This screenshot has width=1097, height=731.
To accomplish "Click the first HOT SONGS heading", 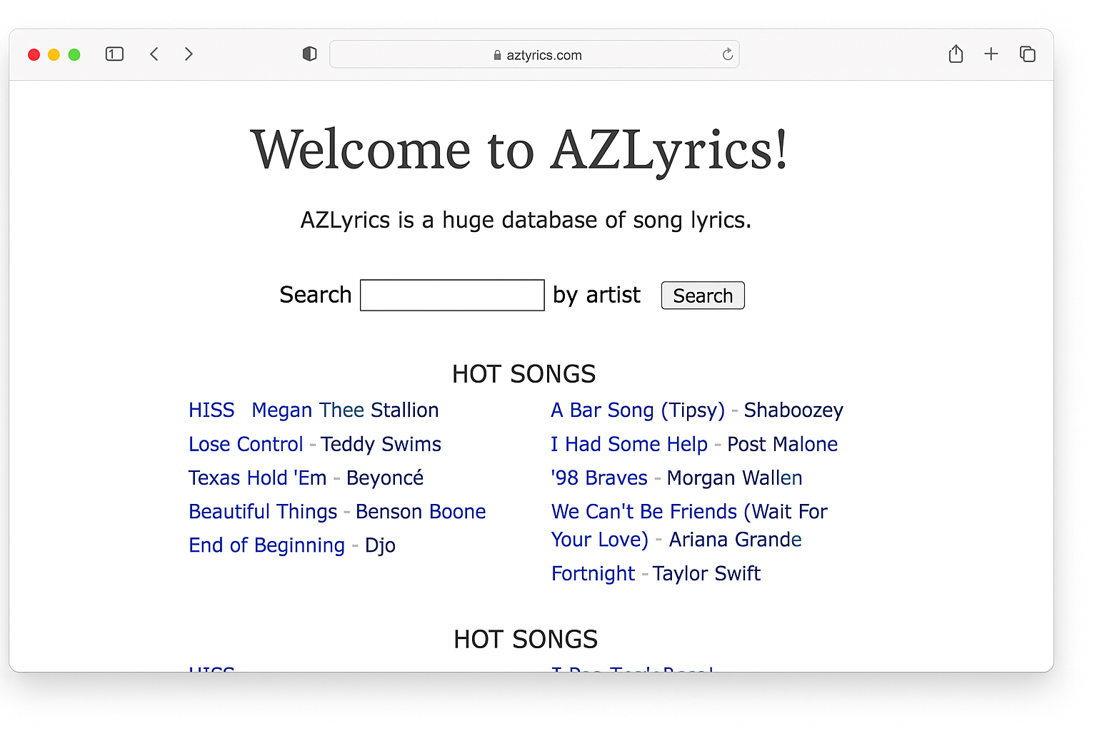I will point(524,374).
